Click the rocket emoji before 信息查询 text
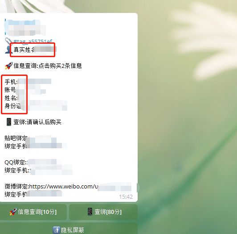 point(9,66)
